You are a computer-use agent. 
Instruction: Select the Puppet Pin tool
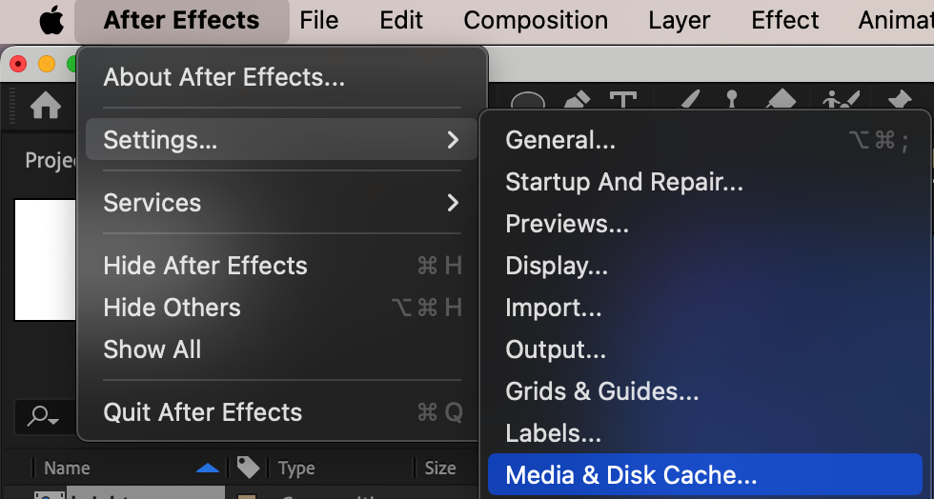(x=899, y=101)
